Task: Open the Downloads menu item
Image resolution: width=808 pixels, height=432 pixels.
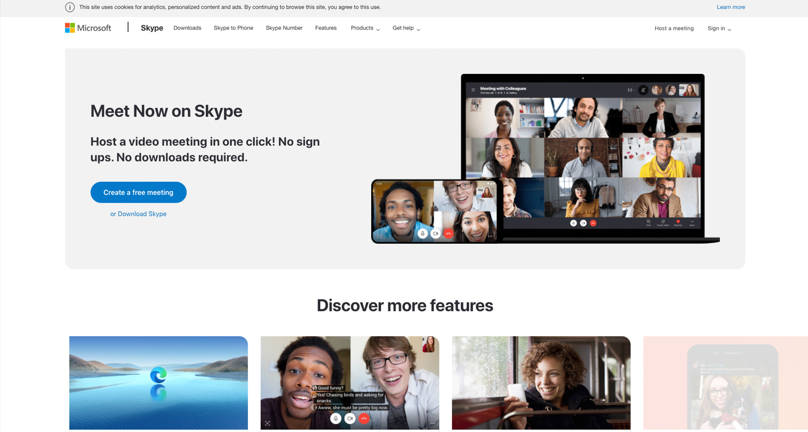Action: pyautogui.click(x=187, y=28)
